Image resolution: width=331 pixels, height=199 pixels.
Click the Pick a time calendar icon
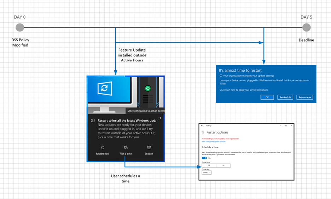pos(126,147)
